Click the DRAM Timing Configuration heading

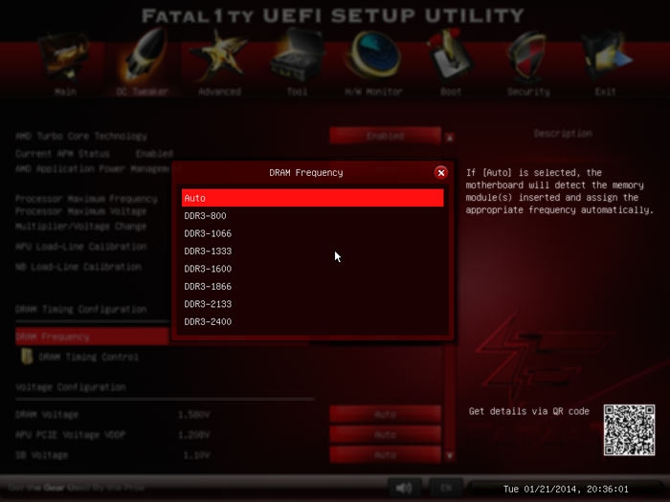(81, 309)
